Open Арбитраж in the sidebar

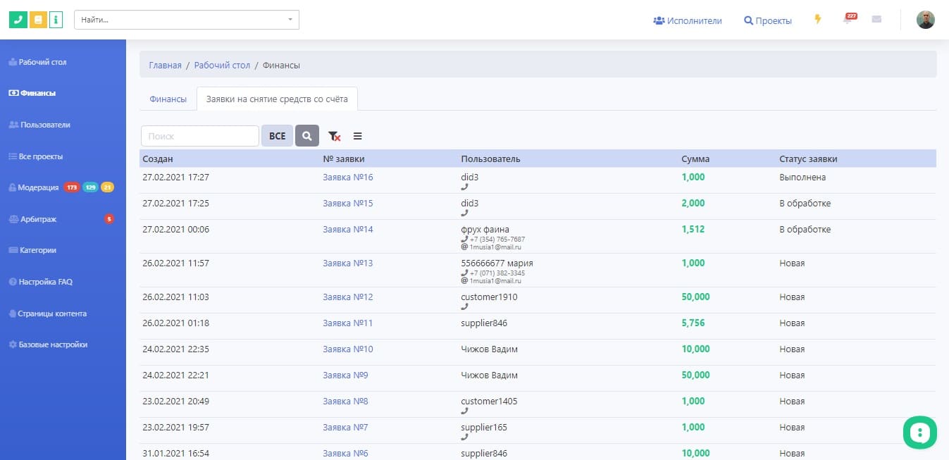38,219
